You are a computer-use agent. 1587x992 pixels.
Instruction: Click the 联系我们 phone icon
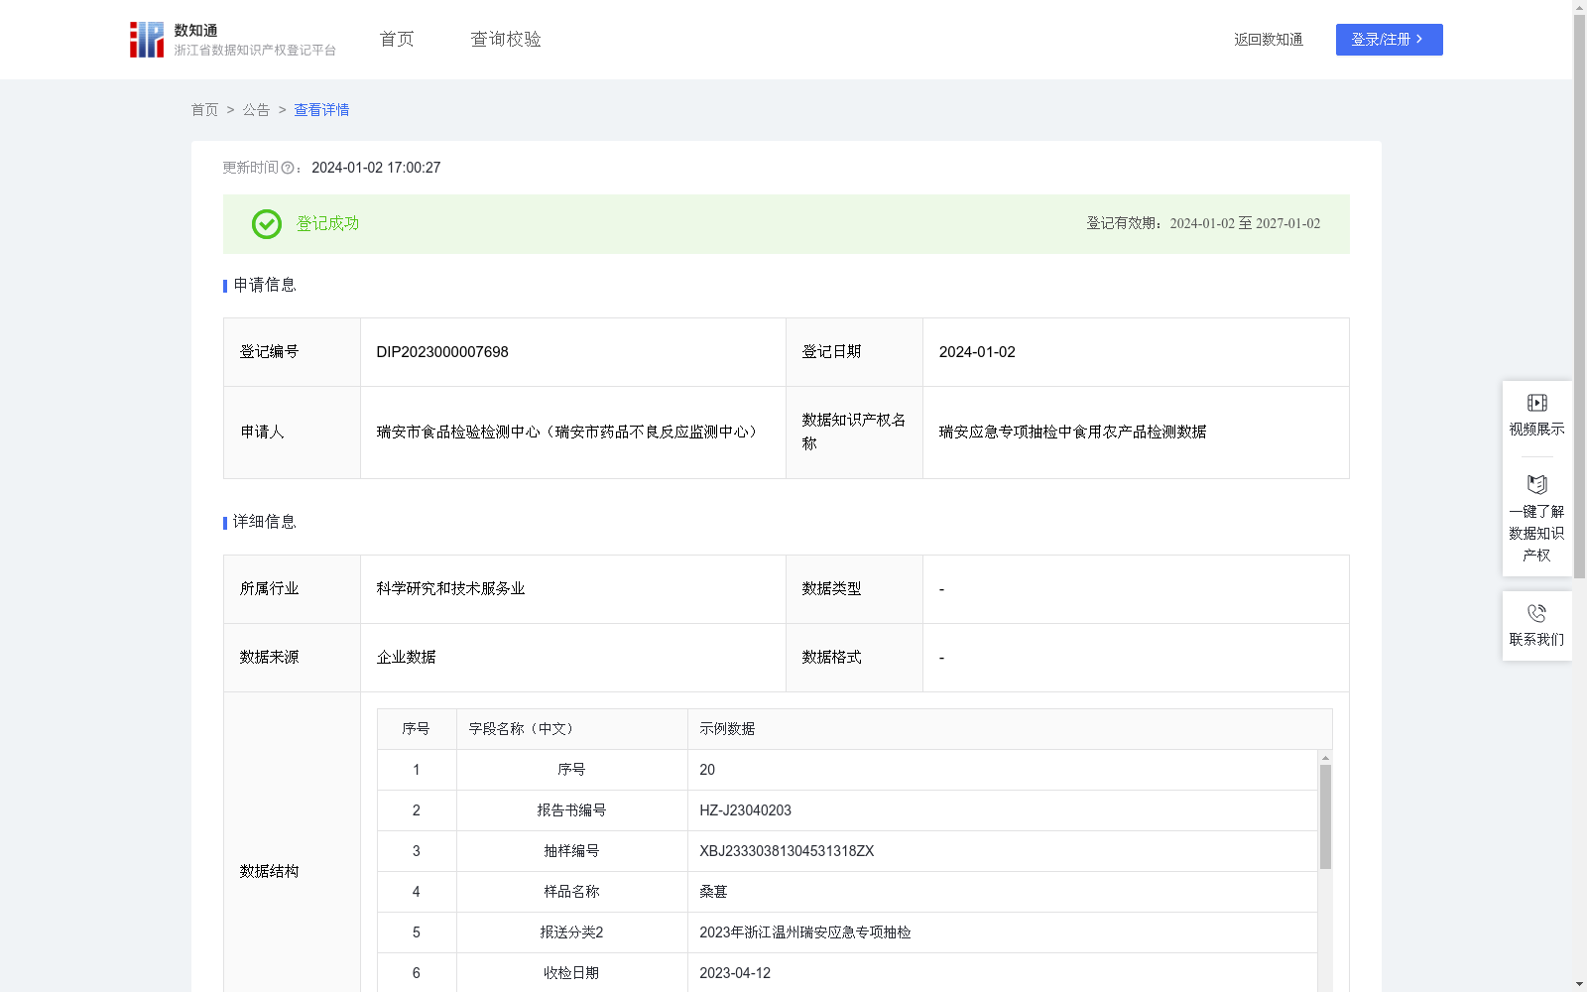point(1536,613)
